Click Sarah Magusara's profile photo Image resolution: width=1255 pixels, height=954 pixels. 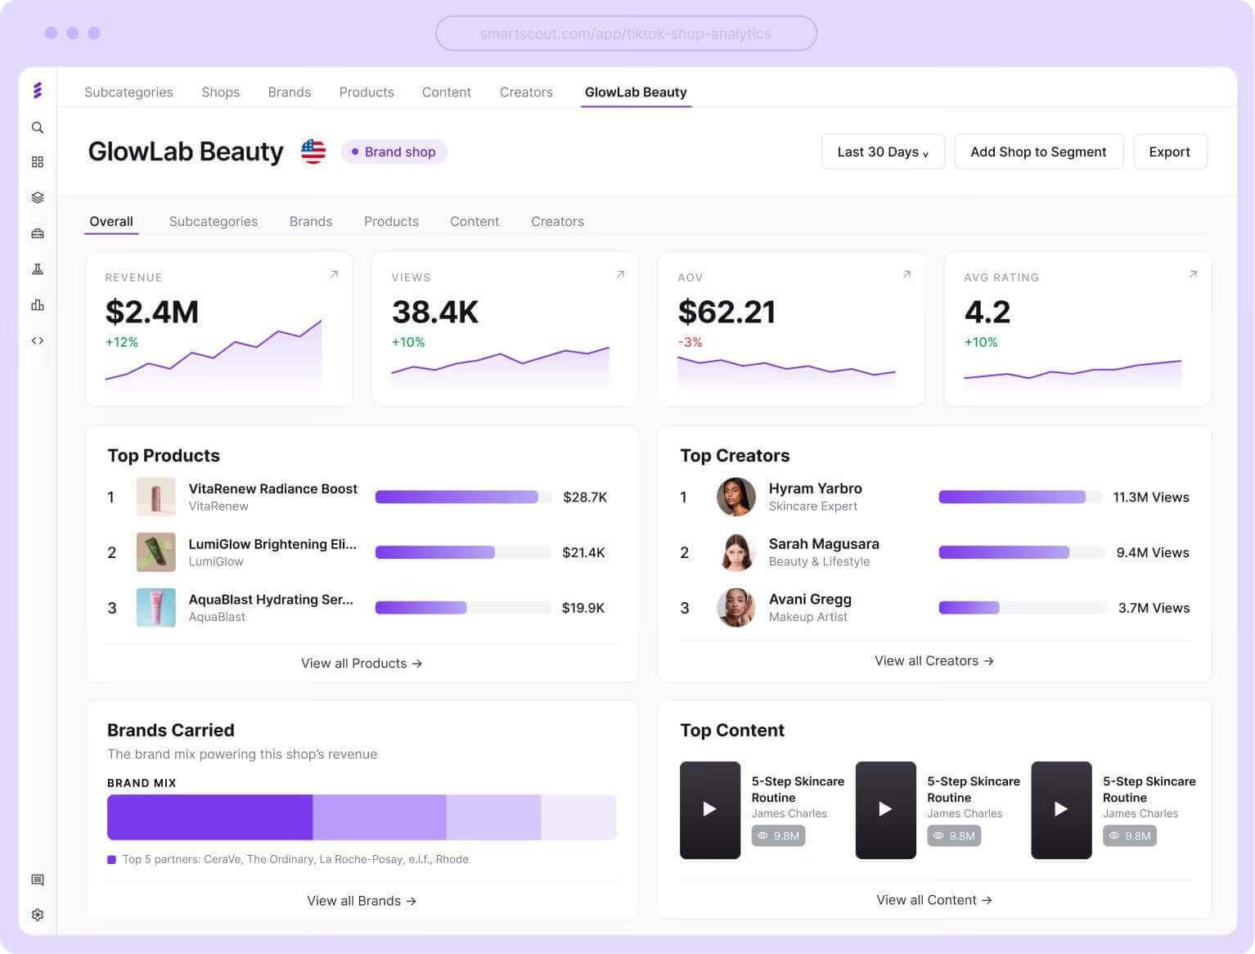click(736, 552)
